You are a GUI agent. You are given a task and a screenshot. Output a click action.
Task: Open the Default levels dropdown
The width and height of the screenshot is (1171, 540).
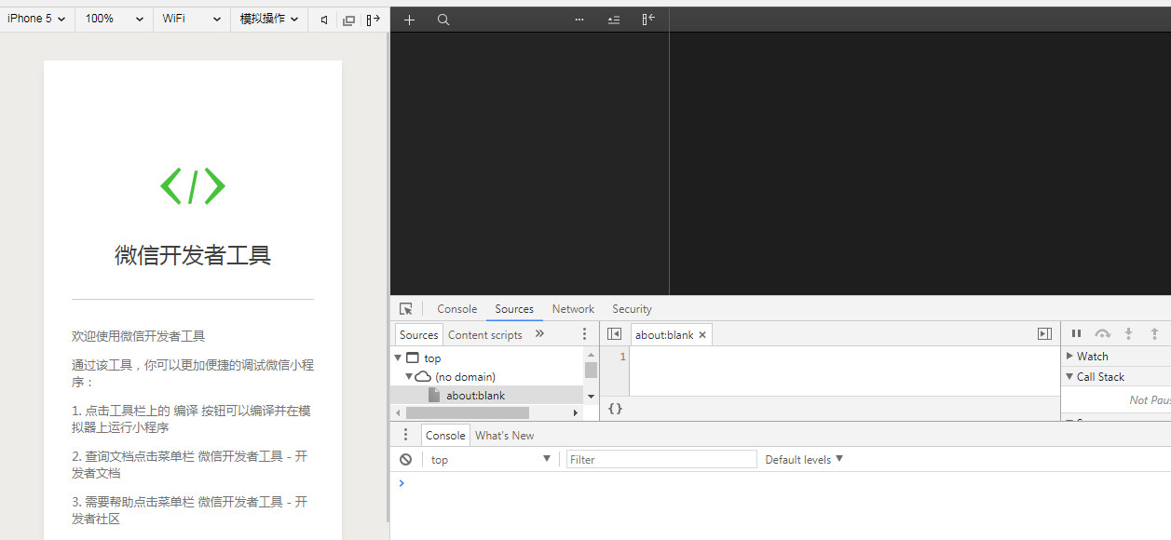pos(804,460)
